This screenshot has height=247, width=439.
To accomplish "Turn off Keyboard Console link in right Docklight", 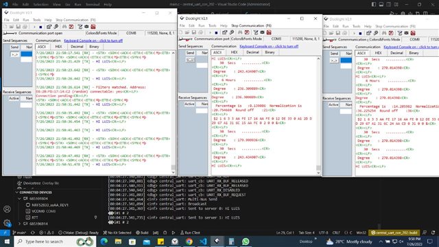I will (x=412, y=47).
